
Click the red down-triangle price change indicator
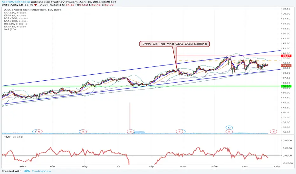pyautogui.click(x=36, y=5)
